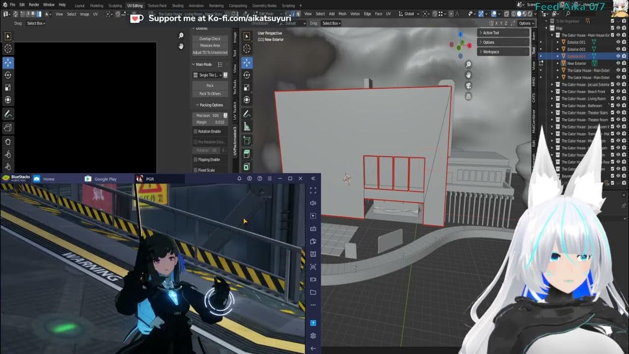Click the BlueStacks back arrow icon
629x354 pixels.
[313, 348]
